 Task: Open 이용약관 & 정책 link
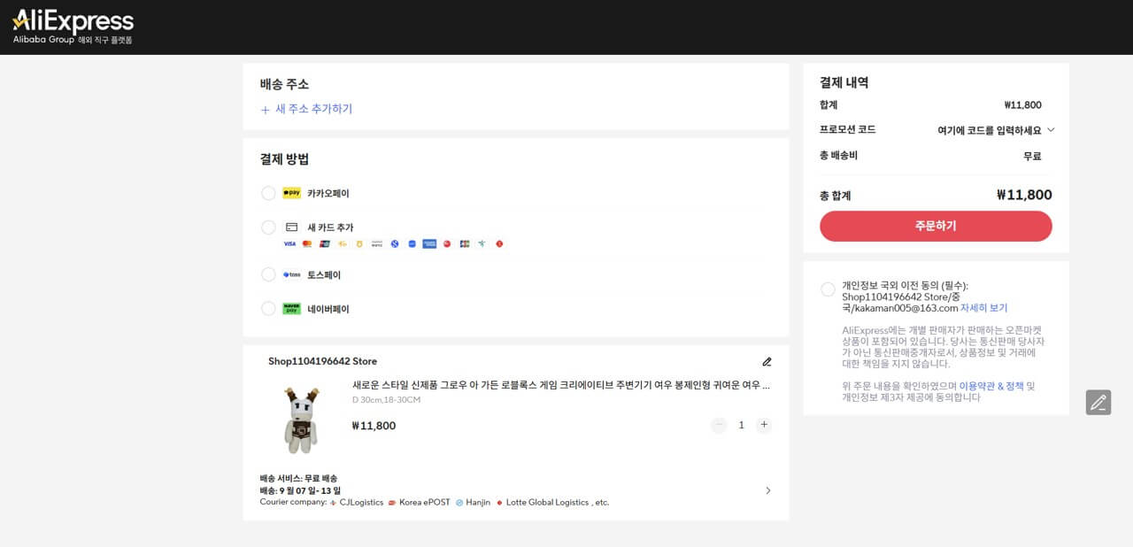[x=990, y=386]
